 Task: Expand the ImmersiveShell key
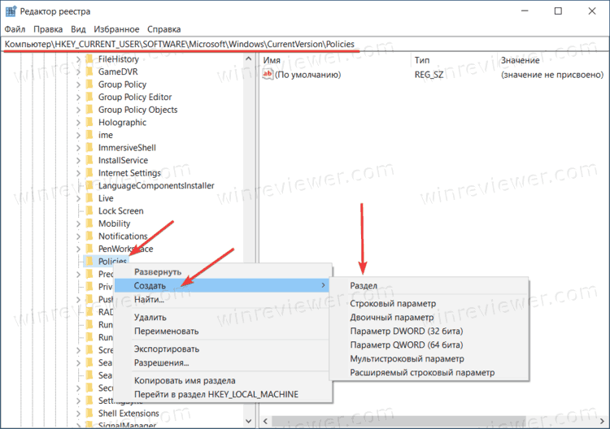[78, 148]
